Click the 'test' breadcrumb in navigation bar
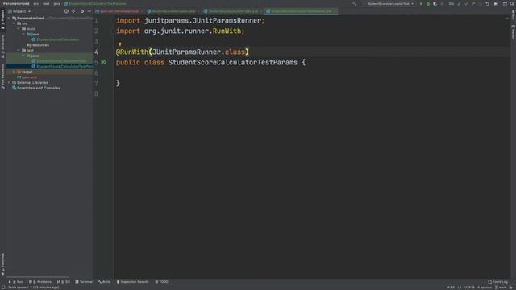 pyautogui.click(x=46, y=3)
